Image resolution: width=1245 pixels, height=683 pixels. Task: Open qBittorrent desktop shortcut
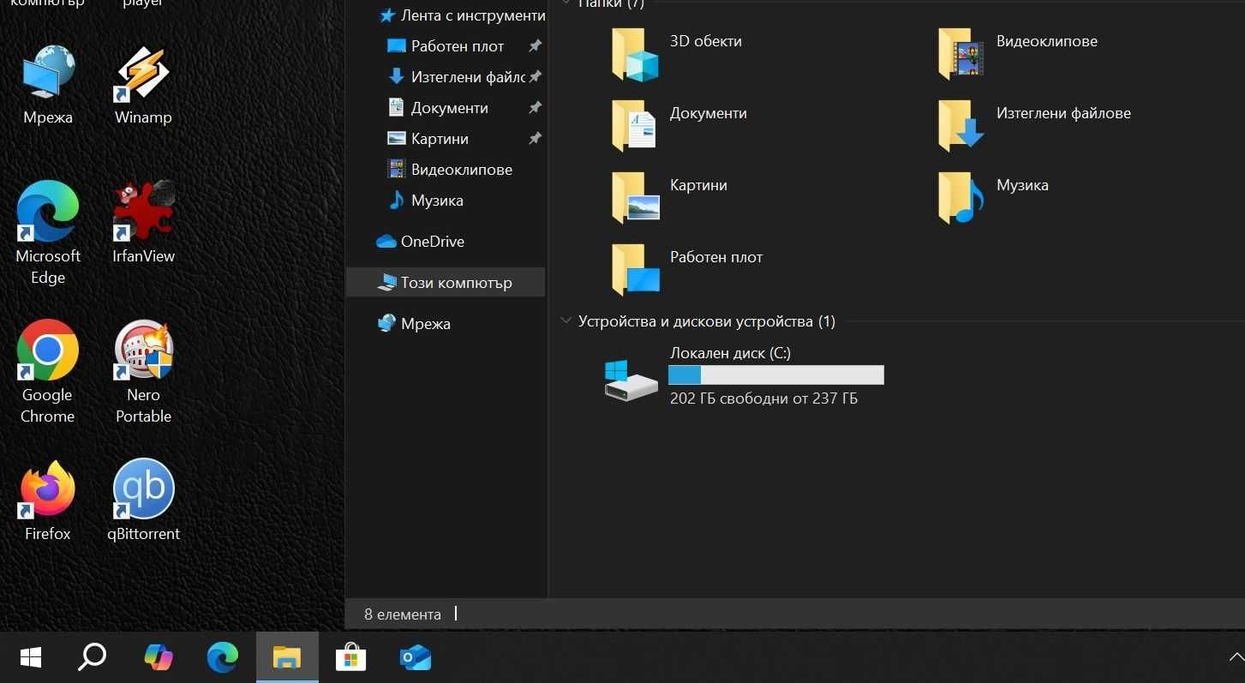pos(143,500)
